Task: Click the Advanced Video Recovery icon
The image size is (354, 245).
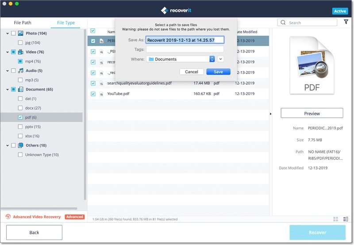Action: [8, 217]
